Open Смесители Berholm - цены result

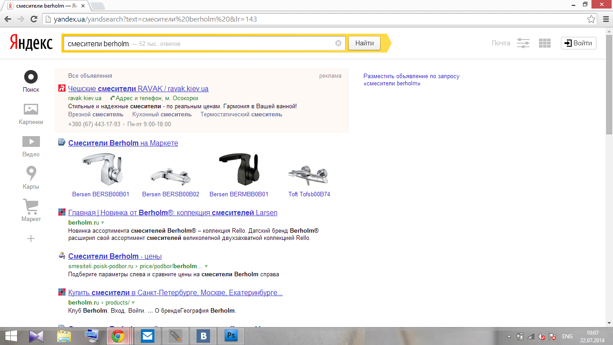(115, 256)
